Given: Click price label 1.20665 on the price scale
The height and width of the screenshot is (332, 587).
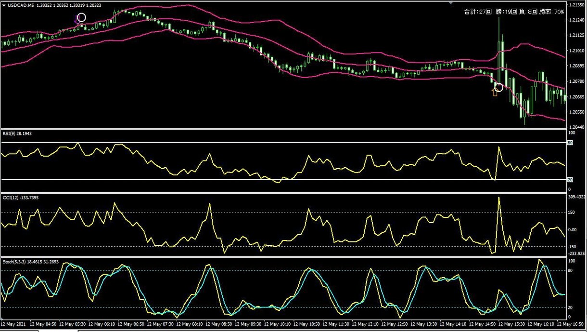Looking at the screenshot, I should point(576,97).
